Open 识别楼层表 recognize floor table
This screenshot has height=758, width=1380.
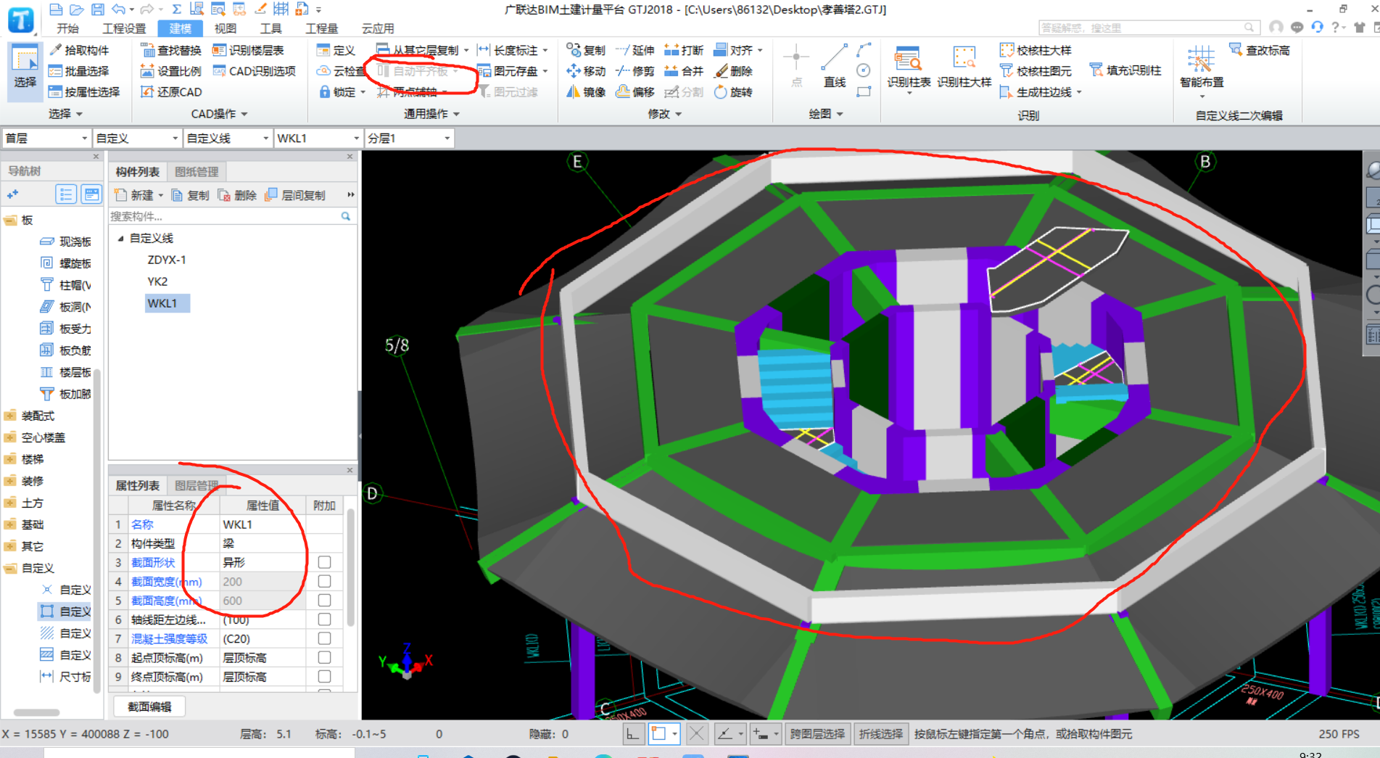tap(248, 50)
